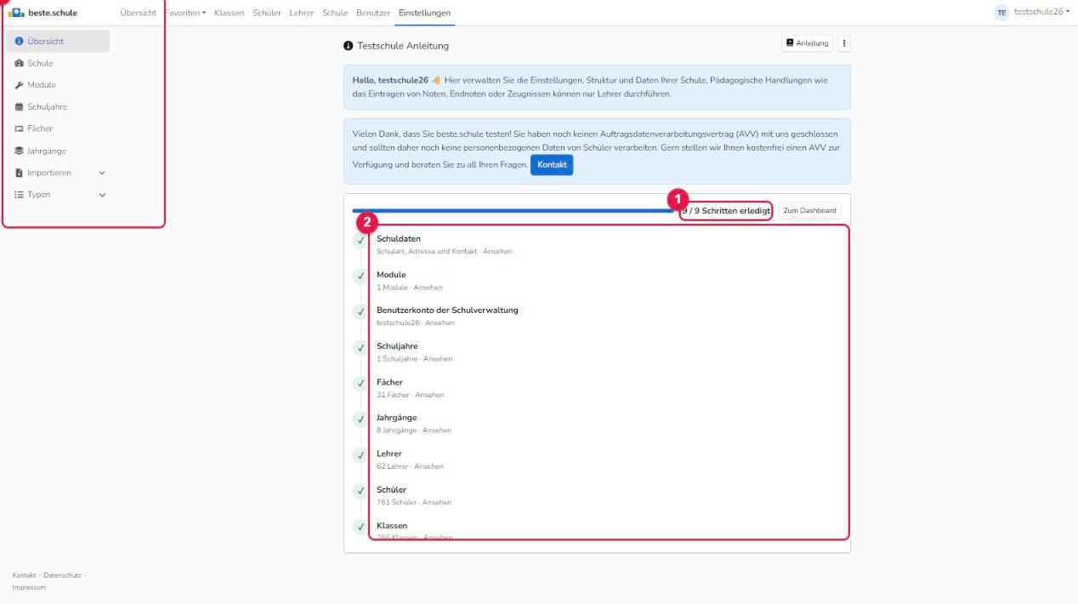Screen dimensions: 1078x604
Task: Open Schüler in the top navigation
Action: pos(267,13)
